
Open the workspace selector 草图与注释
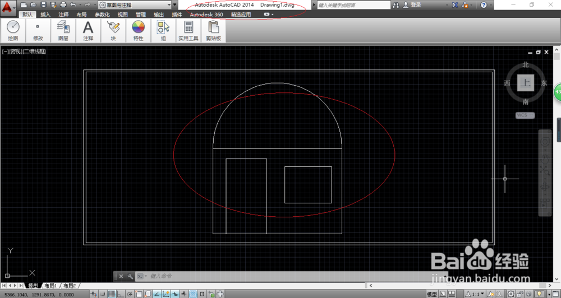(135, 5)
